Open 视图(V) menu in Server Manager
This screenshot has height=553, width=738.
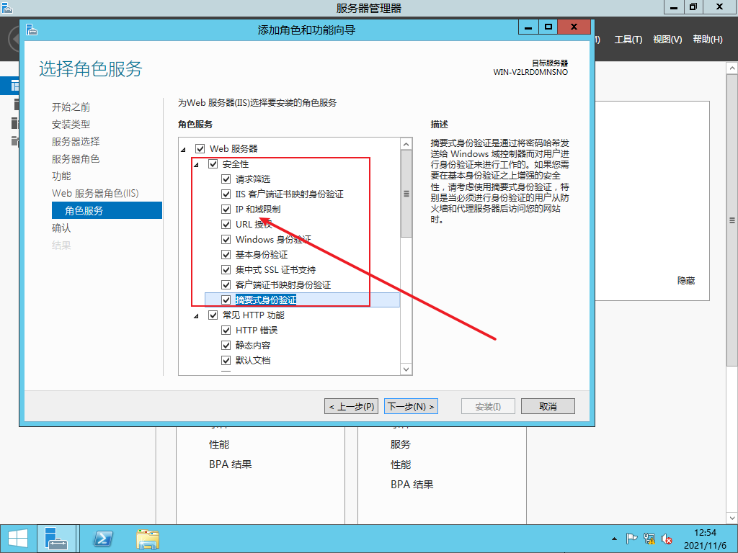point(667,40)
